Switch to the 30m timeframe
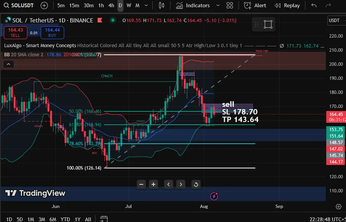The height and width of the screenshot is (222, 346). [88, 6]
